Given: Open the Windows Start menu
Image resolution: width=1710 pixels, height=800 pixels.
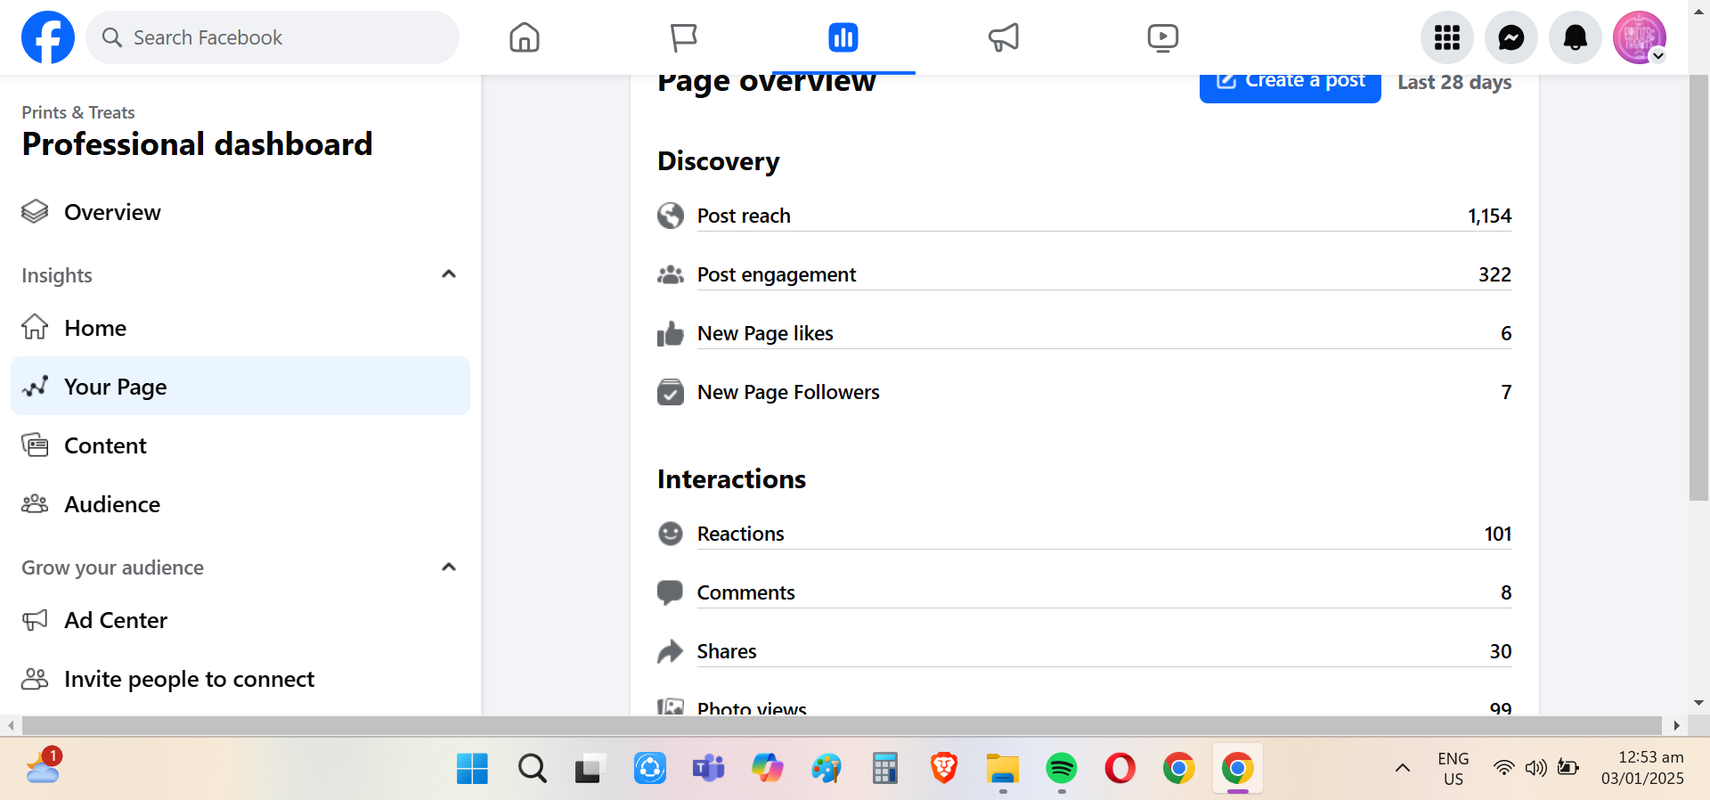Looking at the screenshot, I should tap(472, 768).
